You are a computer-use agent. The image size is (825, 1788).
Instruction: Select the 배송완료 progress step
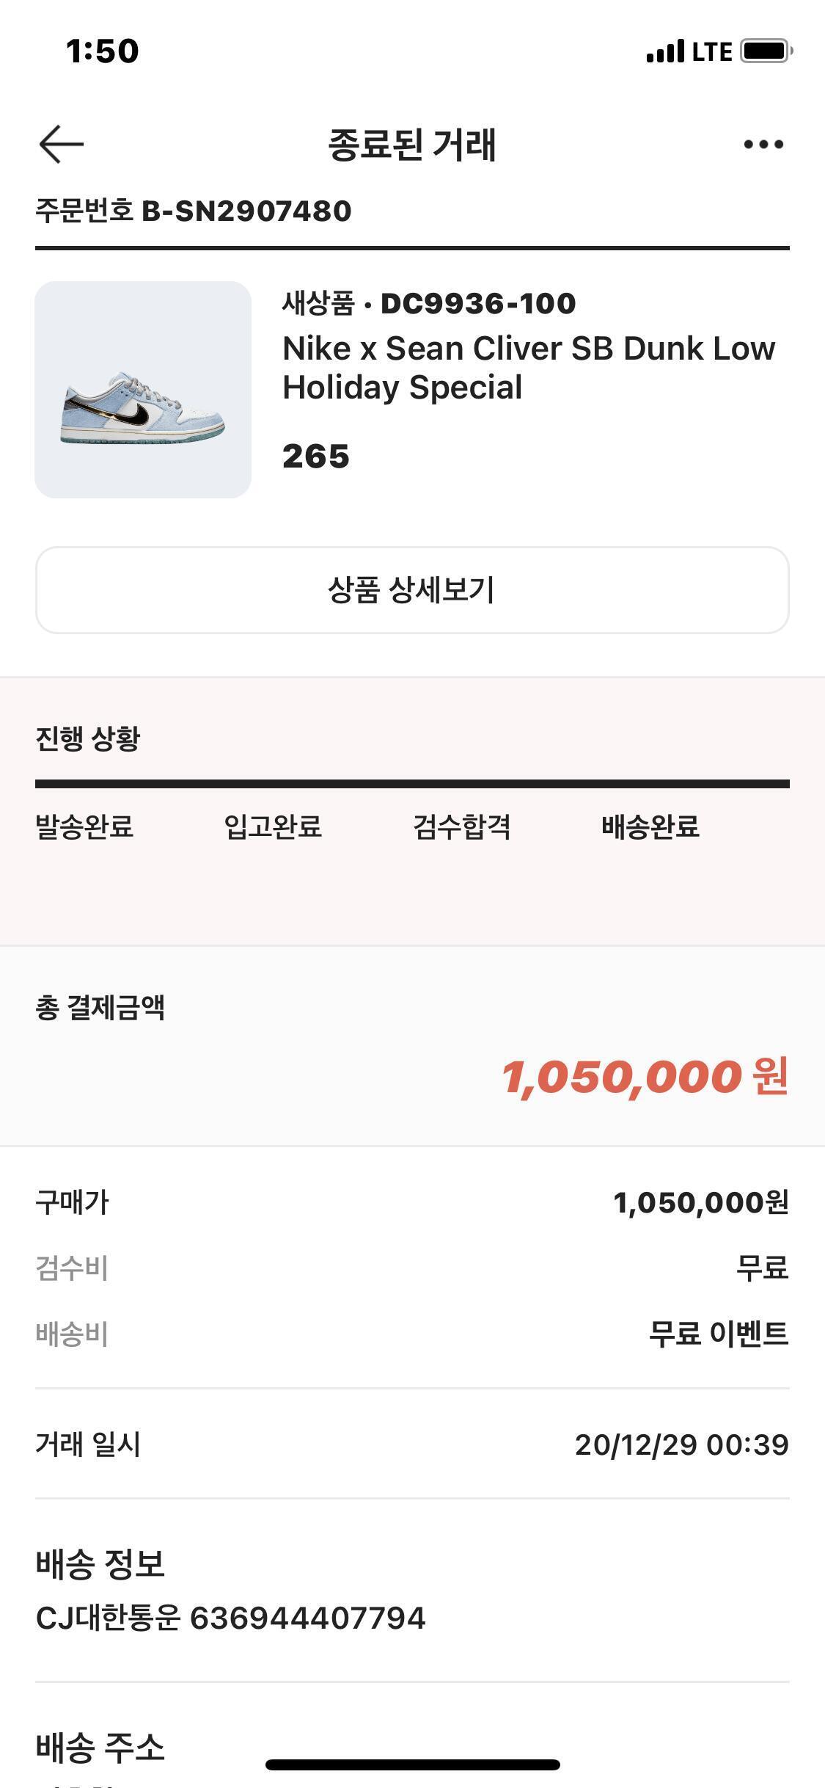pos(650,827)
